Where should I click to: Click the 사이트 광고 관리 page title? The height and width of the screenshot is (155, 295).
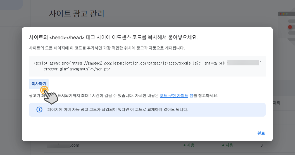coord(77,14)
